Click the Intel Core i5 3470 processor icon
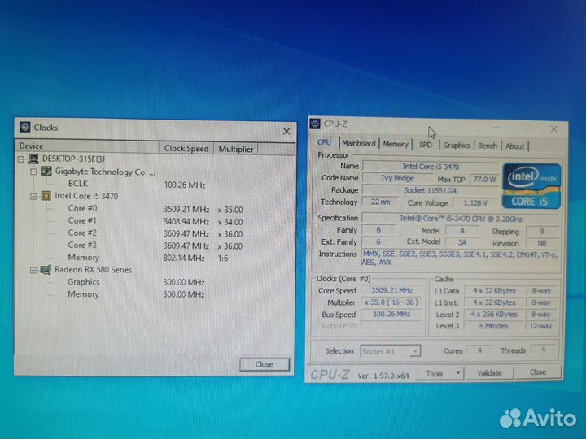 [x=46, y=195]
